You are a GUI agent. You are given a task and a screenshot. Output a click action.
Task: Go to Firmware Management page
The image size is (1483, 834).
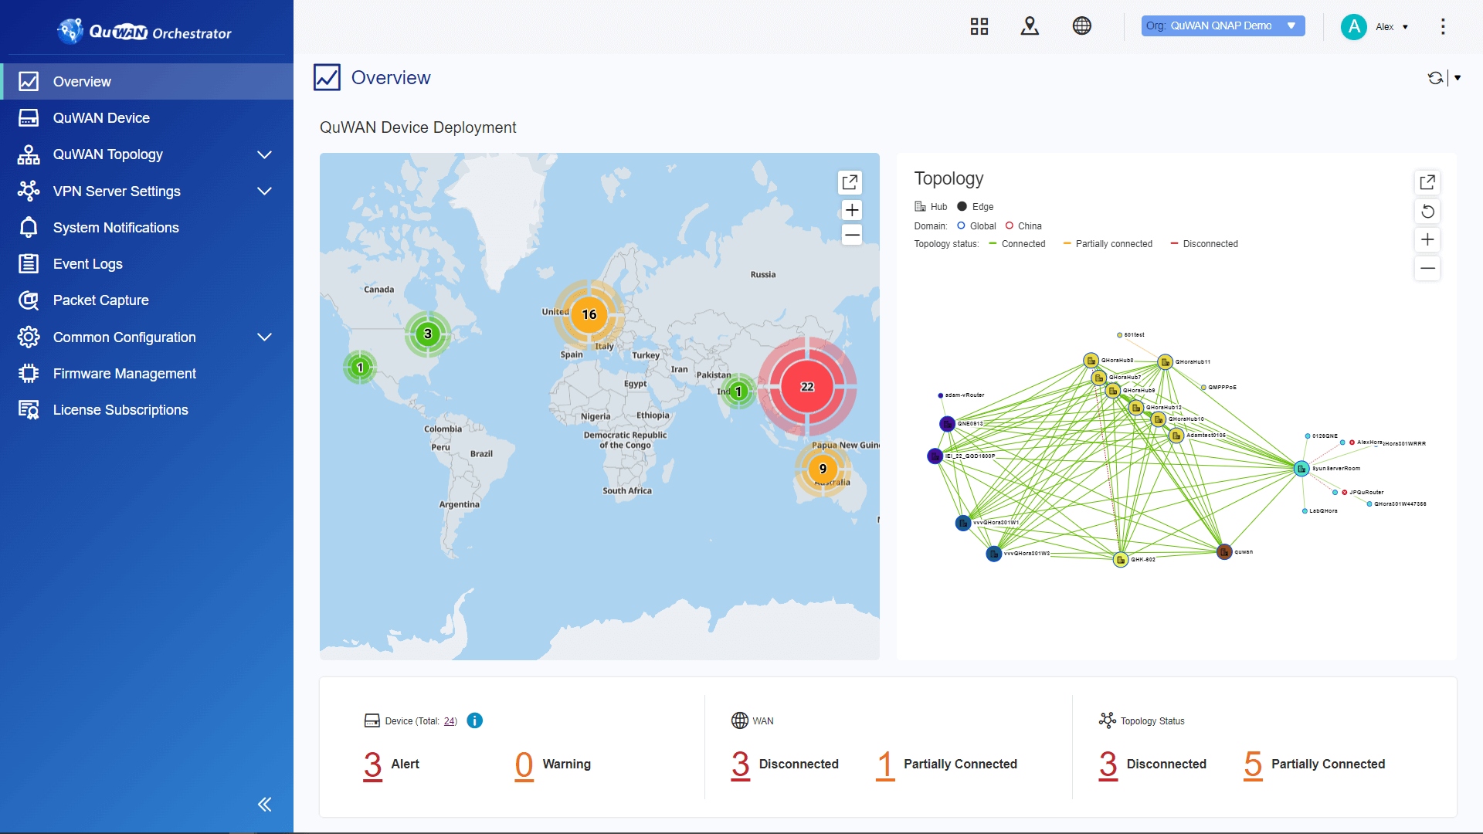pos(124,374)
